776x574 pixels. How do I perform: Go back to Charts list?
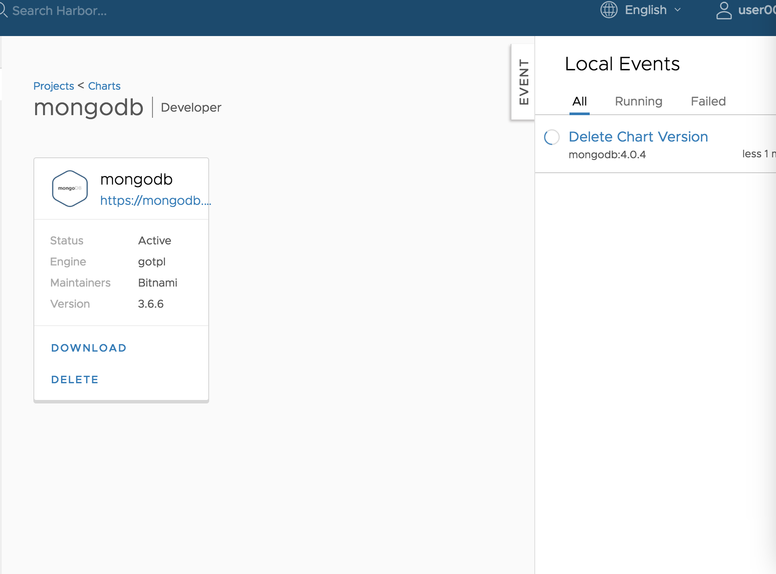(104, 86)
